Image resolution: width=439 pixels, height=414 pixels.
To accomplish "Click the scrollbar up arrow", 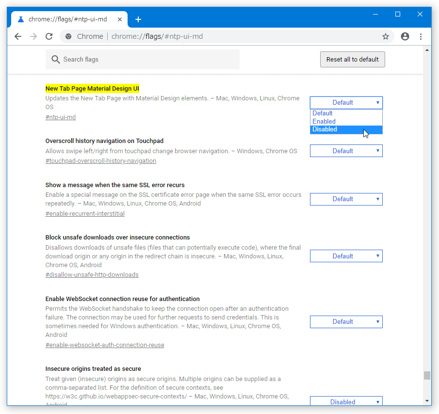I will click(427, 50).
